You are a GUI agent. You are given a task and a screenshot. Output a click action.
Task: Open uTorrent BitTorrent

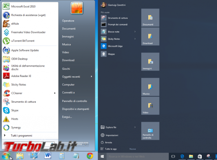pyautogui.click(x=30, y=41)
